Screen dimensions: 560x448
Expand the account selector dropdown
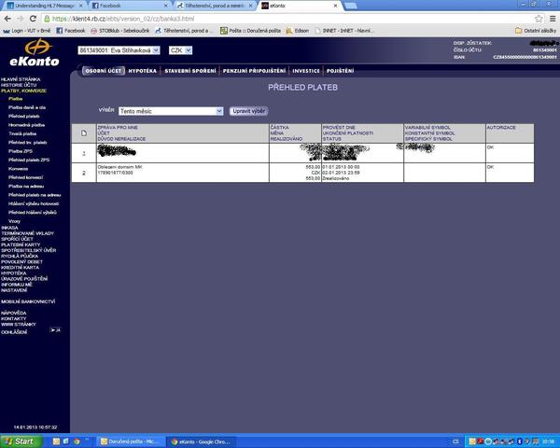(155, 50)
